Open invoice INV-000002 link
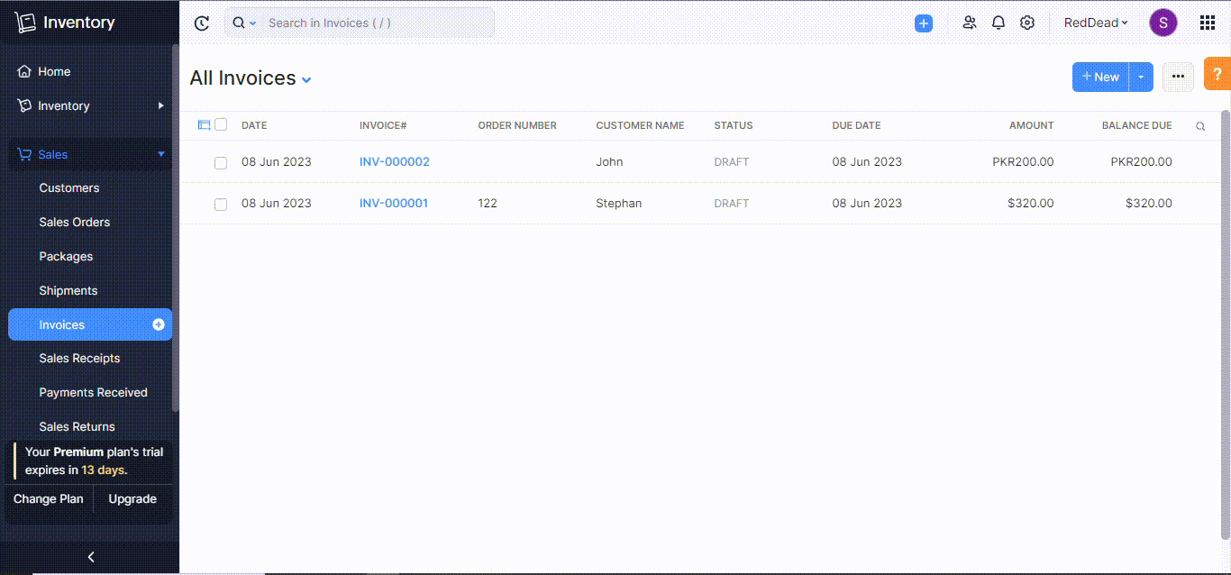The height and width of the screenshot is (575, 1231). 395,161
